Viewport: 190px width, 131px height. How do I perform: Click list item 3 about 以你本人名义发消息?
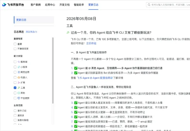[x=117, y=103]
